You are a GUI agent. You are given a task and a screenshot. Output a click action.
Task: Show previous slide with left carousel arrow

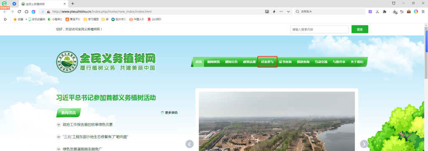[x=189, y=144]
